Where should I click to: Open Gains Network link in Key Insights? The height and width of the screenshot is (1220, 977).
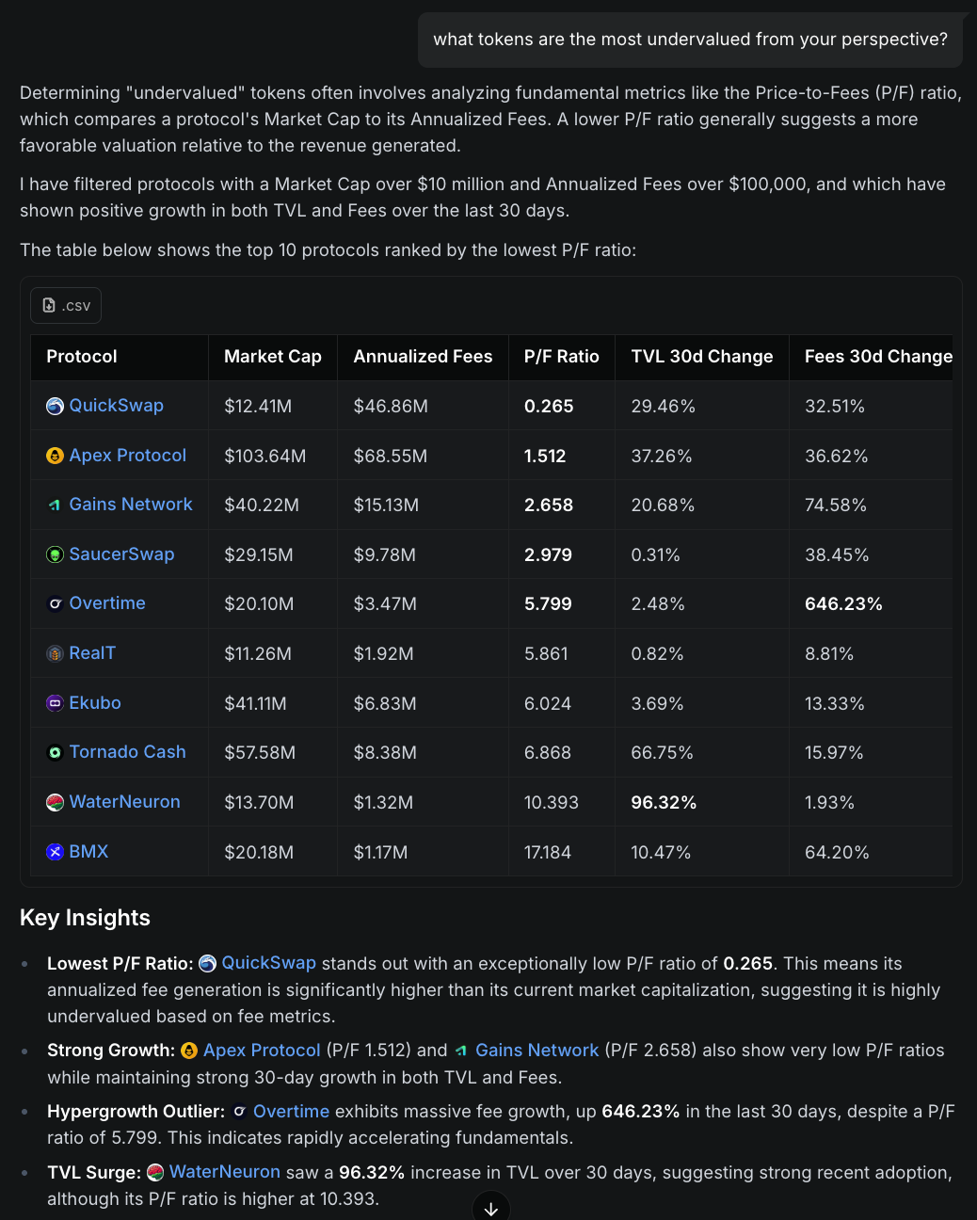tap(537, 1051)
